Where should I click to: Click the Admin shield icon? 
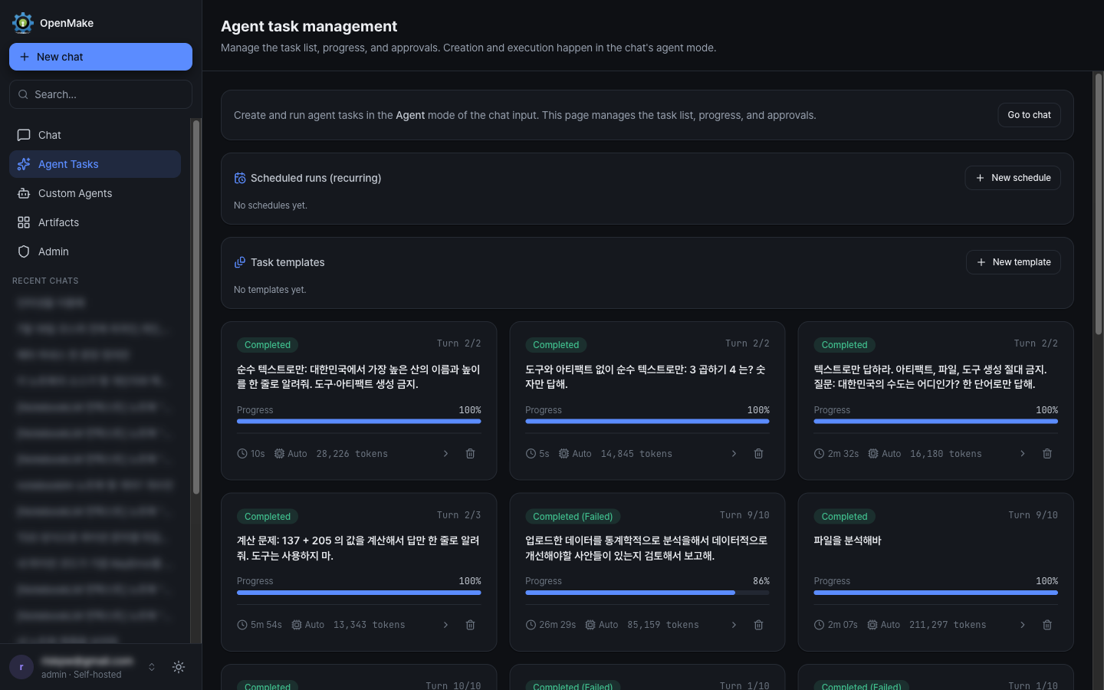point(24,251)
